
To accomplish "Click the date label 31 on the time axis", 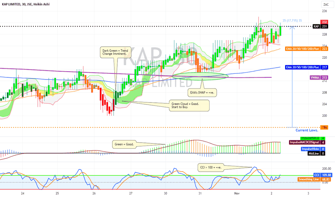I will (x=200, y=193).
